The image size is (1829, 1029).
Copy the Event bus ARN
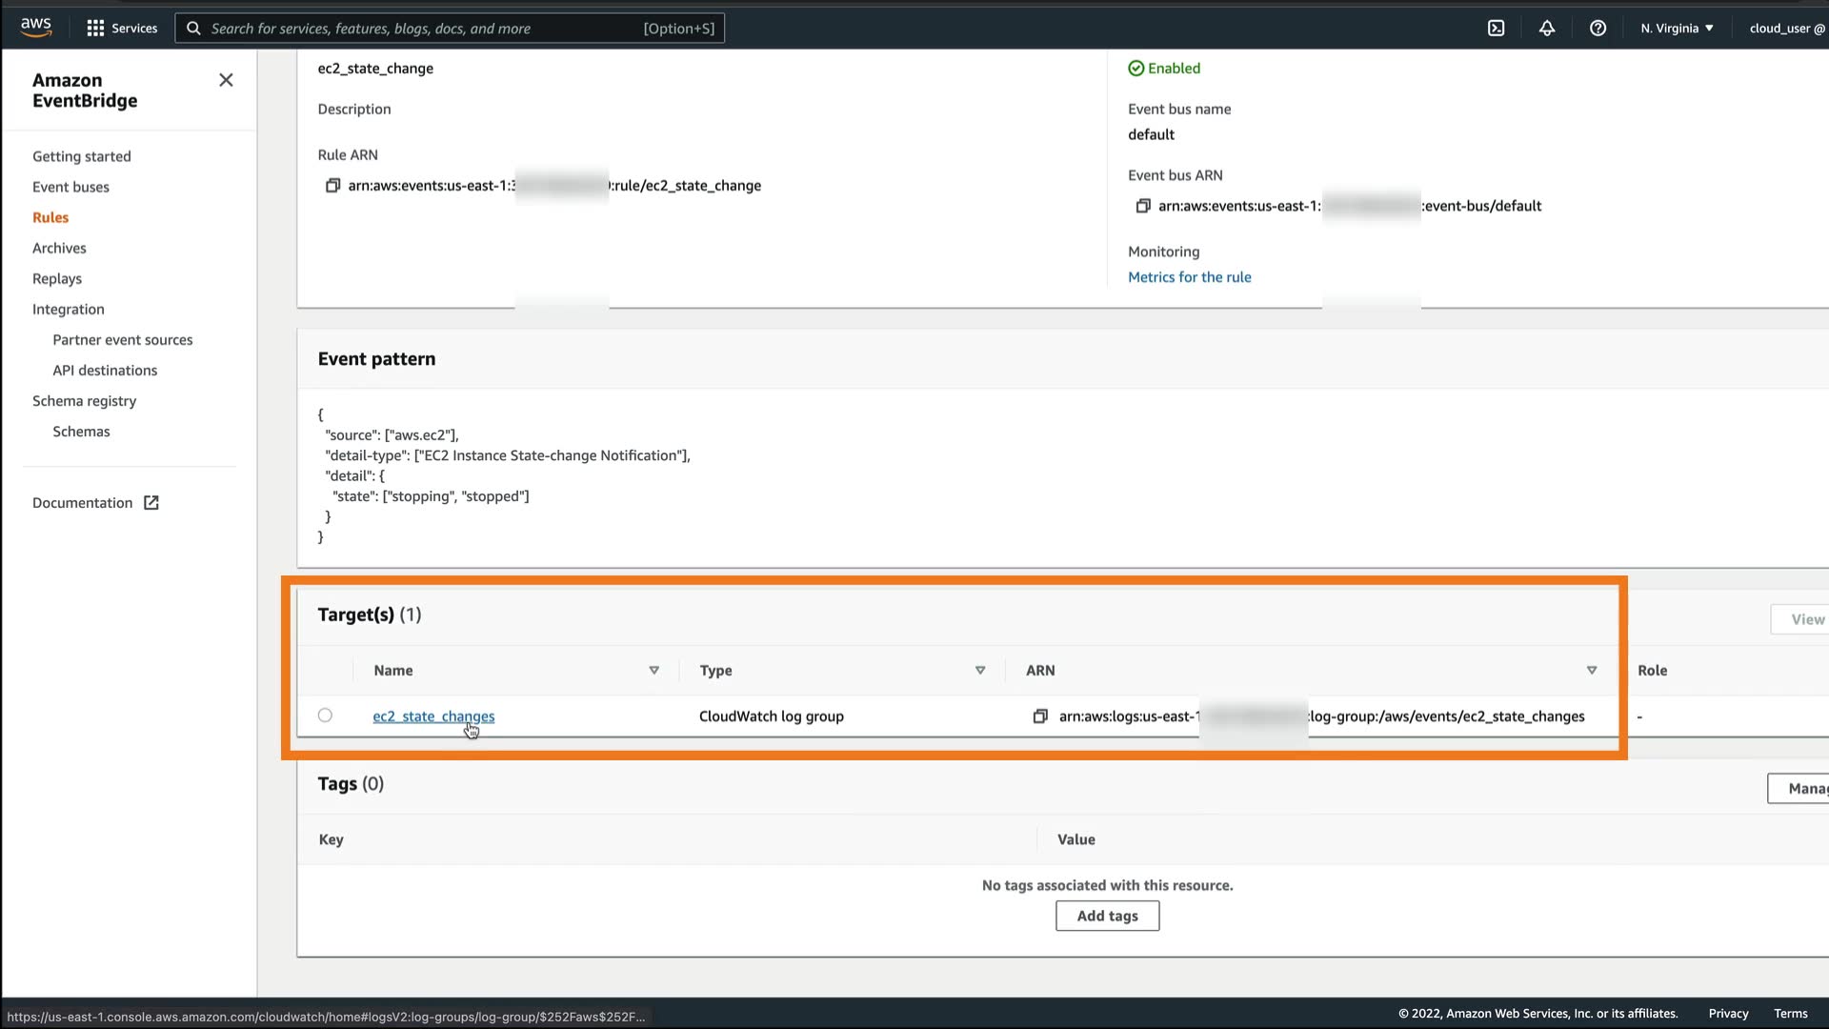point(1143,206)
